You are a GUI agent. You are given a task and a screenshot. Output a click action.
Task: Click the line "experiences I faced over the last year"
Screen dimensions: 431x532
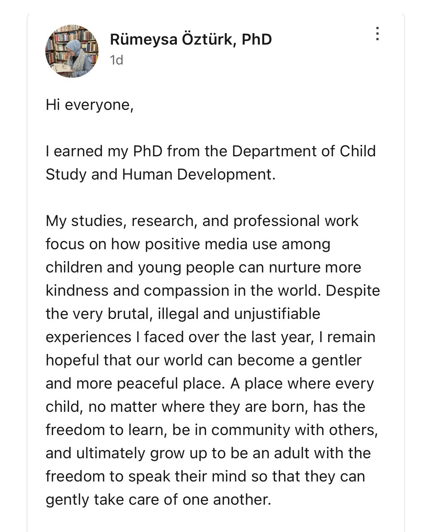pos(210,337)
